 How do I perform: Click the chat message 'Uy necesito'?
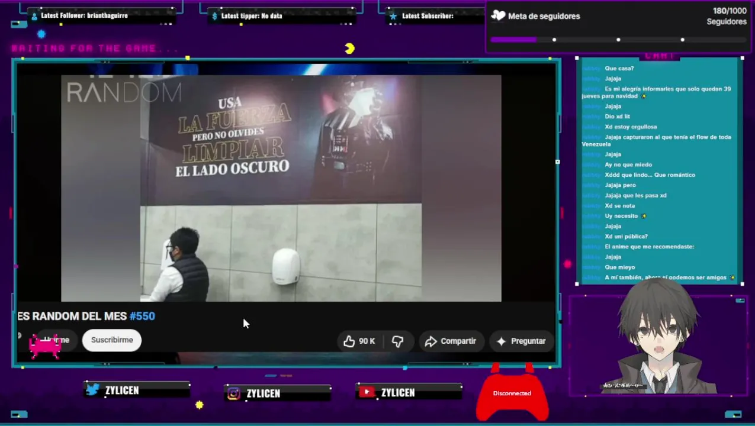pyautogui.click(x=621, y=216)
